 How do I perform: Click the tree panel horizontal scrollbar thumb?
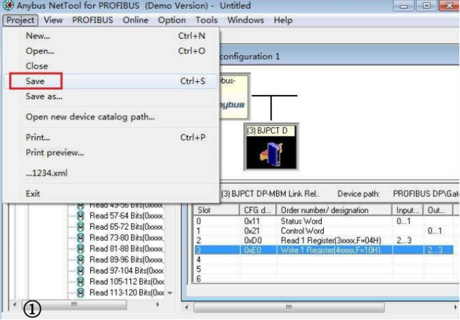(74, 305)
